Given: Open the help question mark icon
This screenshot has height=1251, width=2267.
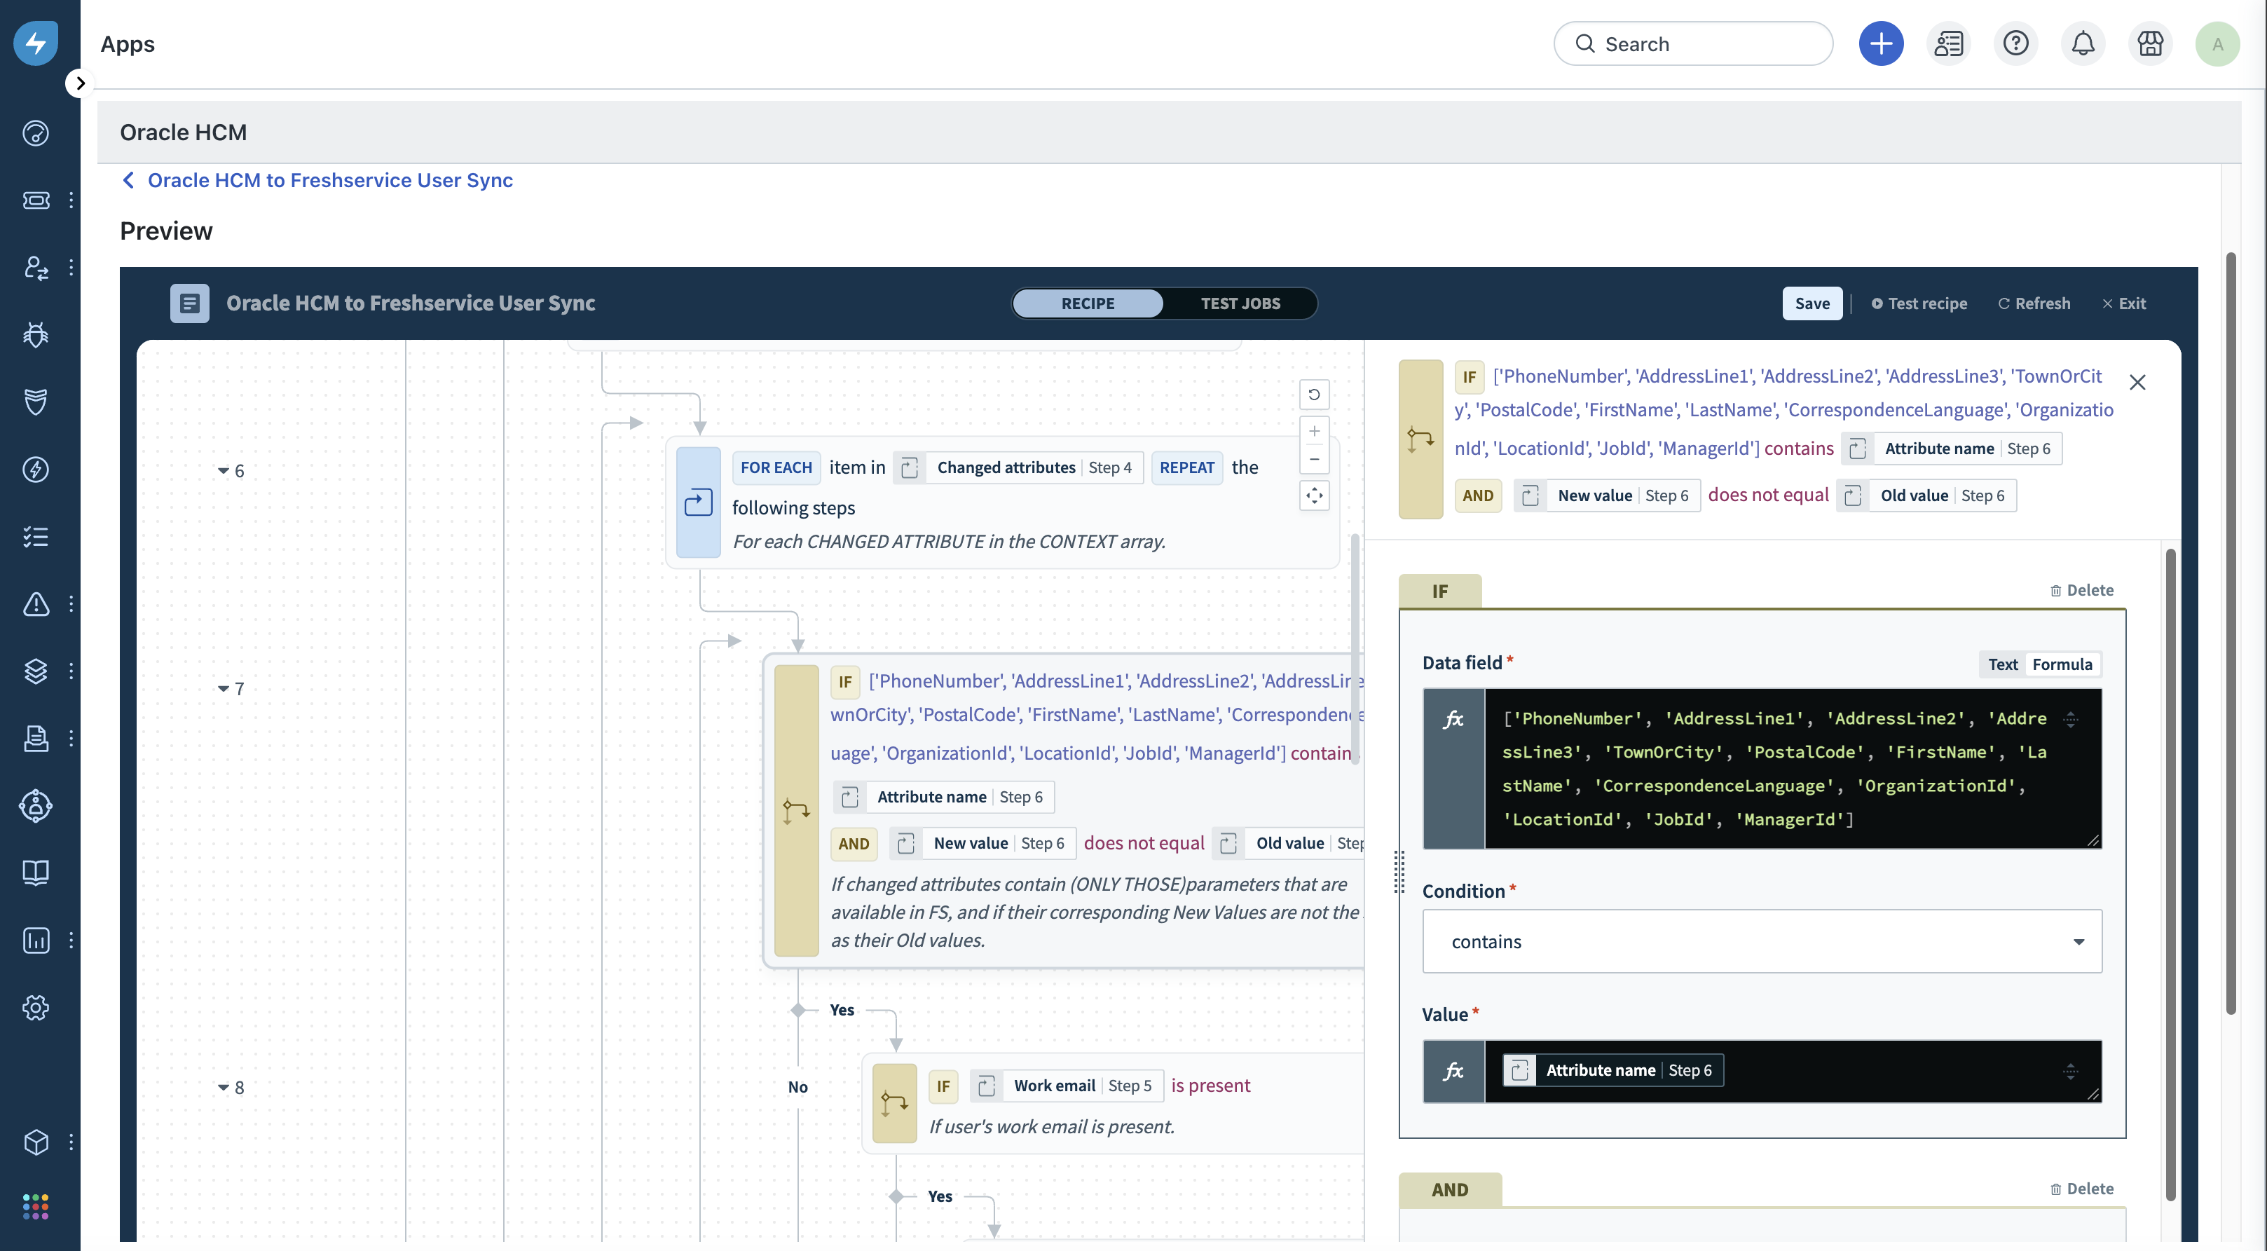Looking at the screenshot, I should tap(2015, 44).
